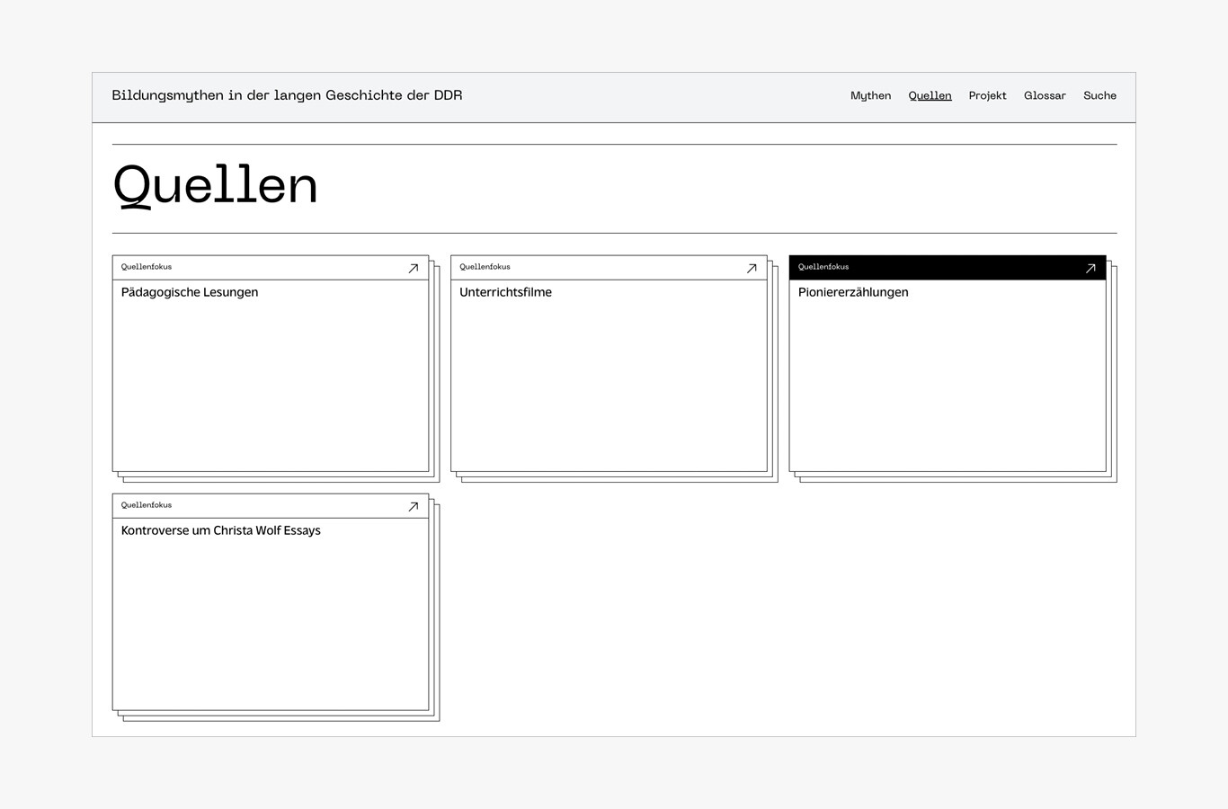Open Suche in the top navigation
1228x809 pixels.
click(x=1099, y=96)
